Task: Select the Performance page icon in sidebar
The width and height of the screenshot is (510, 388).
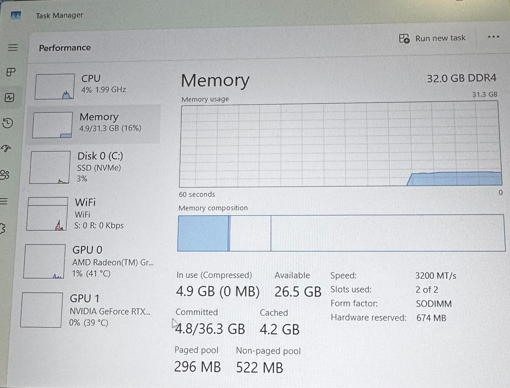Action: (9, 98)
